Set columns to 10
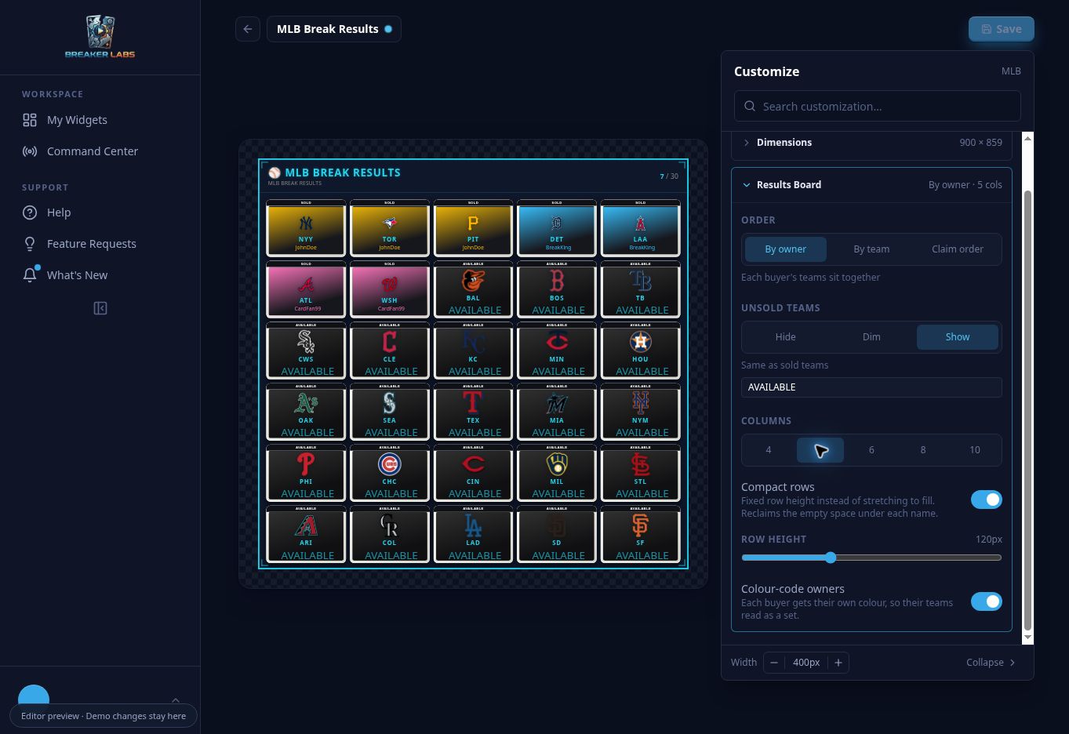Screen dimensions: 1069x734 point(975,450)
